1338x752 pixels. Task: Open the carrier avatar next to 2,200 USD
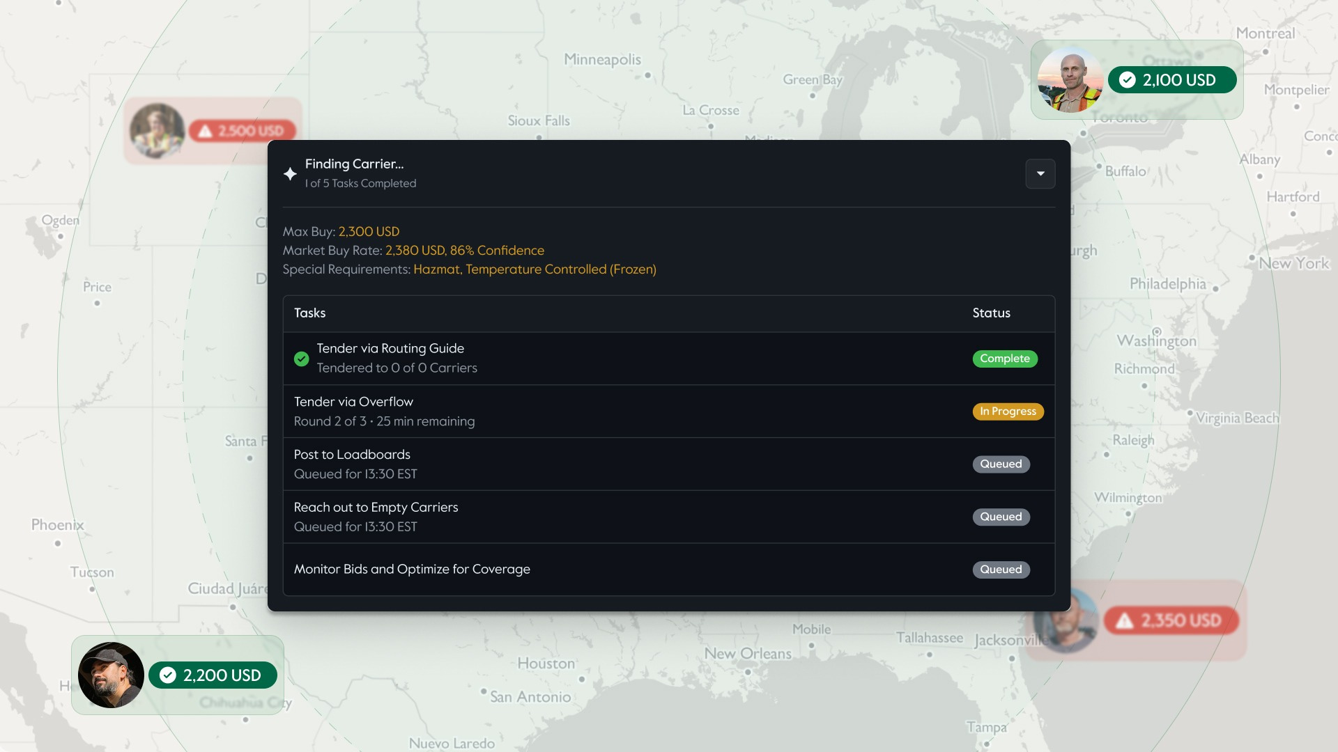pyautogui.click(x=111, y=675)
